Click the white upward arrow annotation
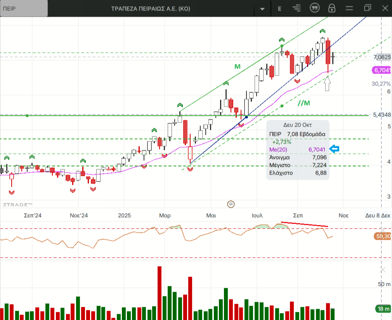392x320 pixels. 327,83
